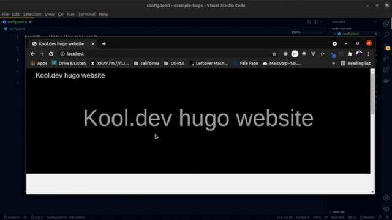Open the Terminal menu in VS Code

coord(86,15)
